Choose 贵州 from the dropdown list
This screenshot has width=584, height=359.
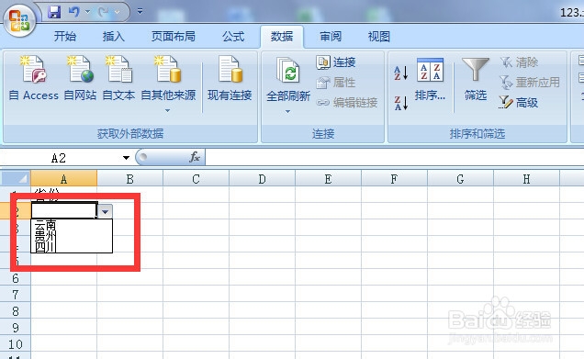72,236
